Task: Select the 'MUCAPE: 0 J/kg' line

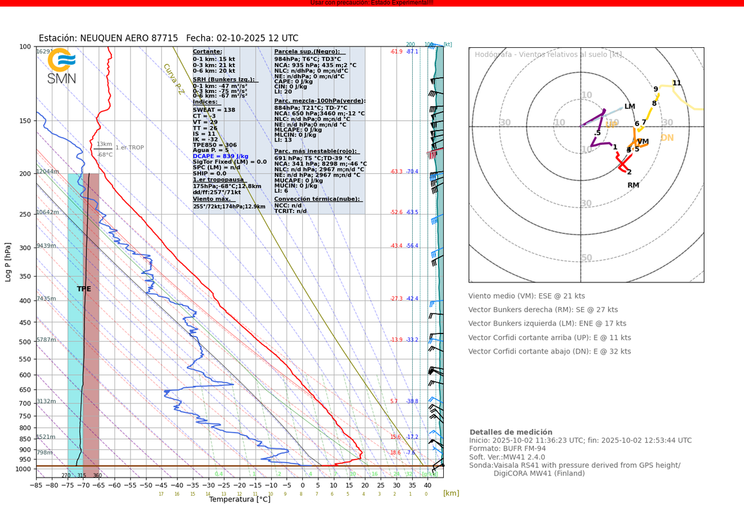Action: pyautogui.click(x=298, y=180)
